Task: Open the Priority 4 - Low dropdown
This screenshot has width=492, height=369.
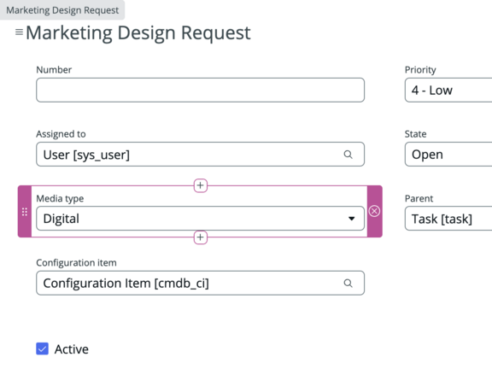Action: click(448, 90)
